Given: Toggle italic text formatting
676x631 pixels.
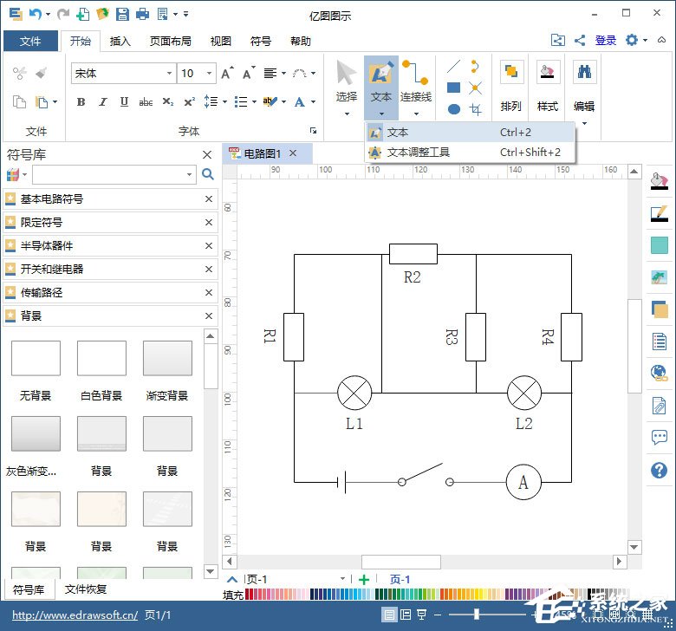Looking at the screenshot, I should (x=103, y=102).
